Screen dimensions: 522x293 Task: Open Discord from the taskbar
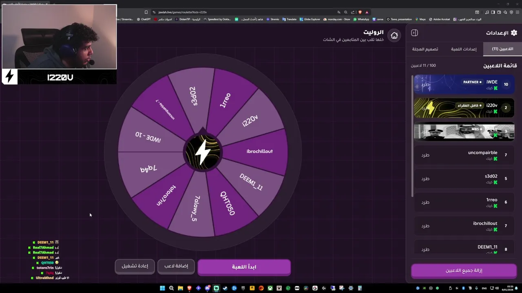click(207, 288)
